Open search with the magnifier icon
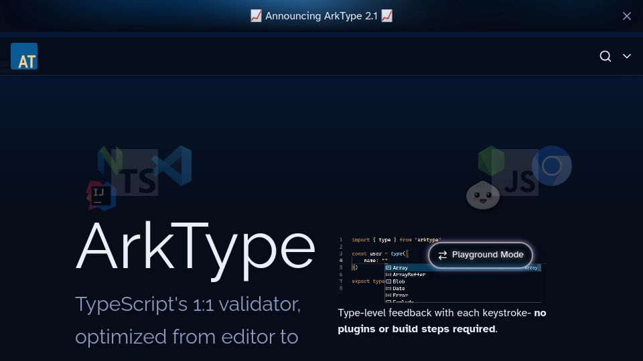 [x=605, y=56]
